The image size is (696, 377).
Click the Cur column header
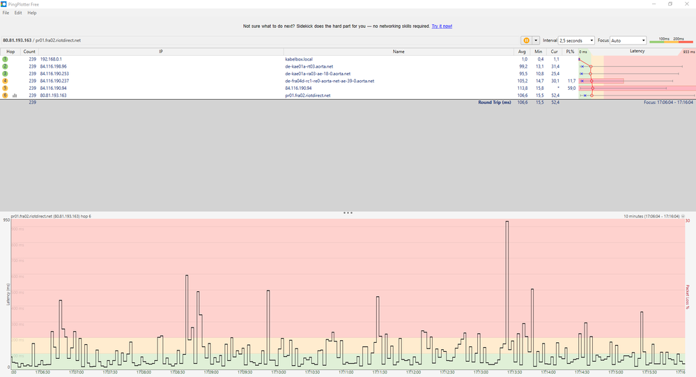(x=554, y=52)
